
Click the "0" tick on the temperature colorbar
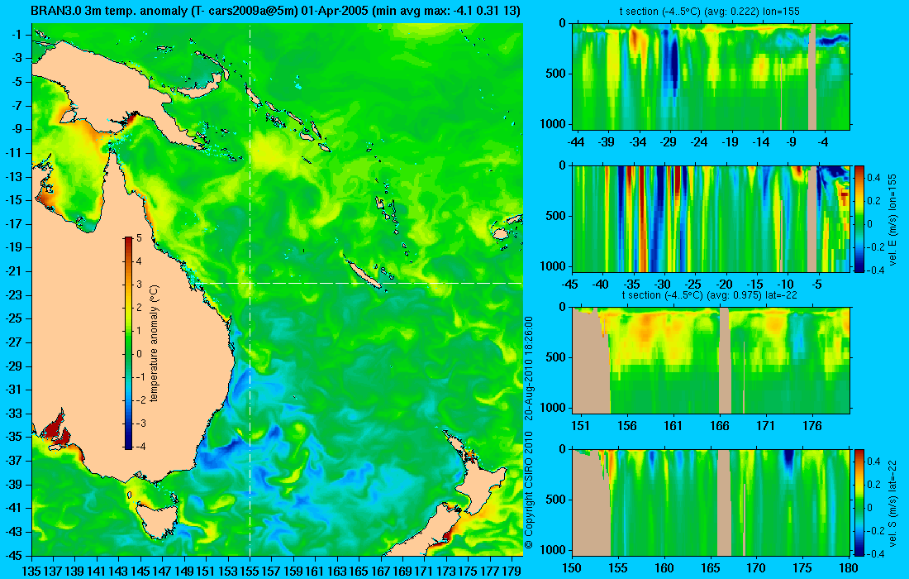(x=139, y=354)
